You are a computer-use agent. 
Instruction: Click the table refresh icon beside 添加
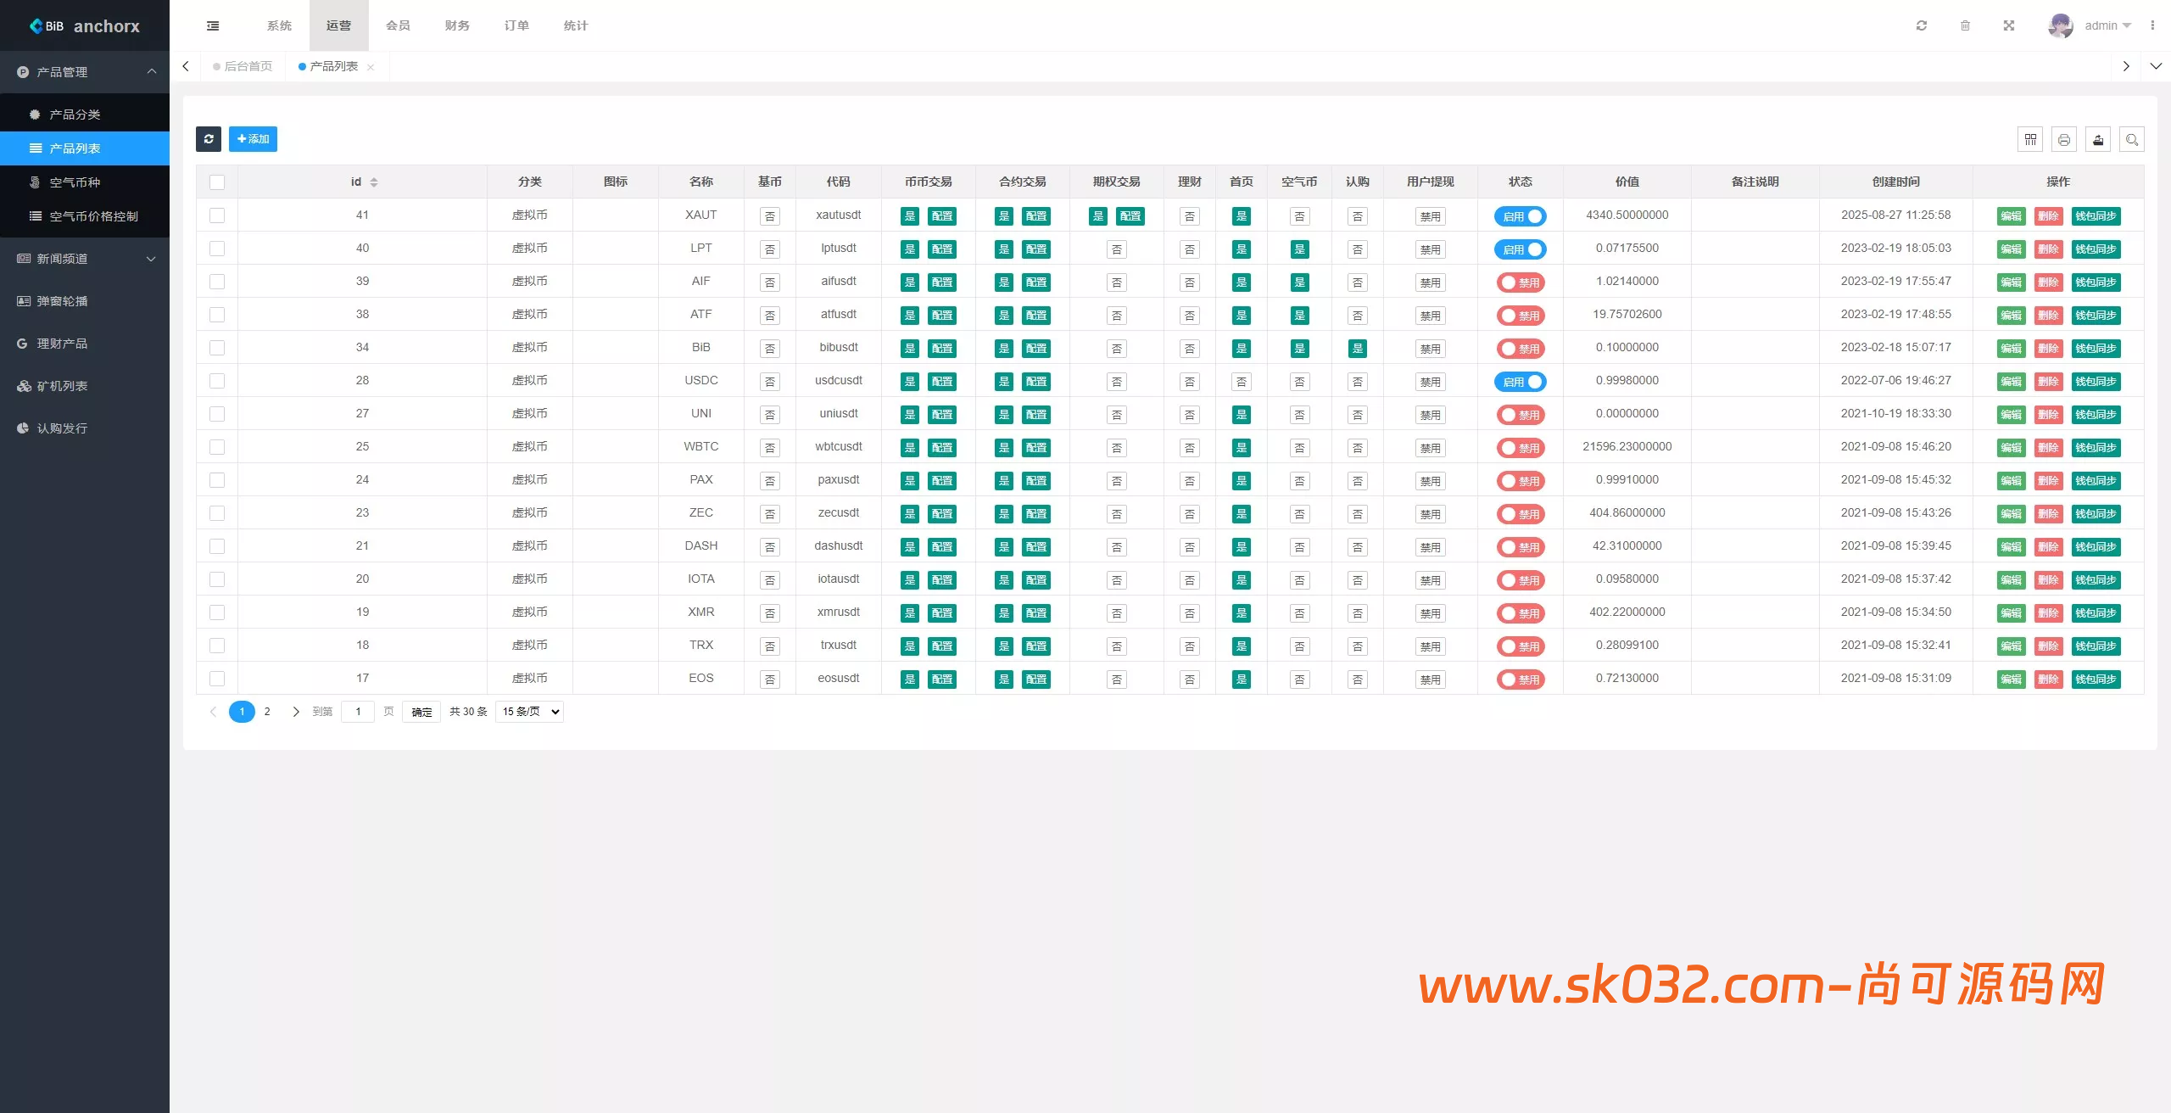(x=209, y=139)
